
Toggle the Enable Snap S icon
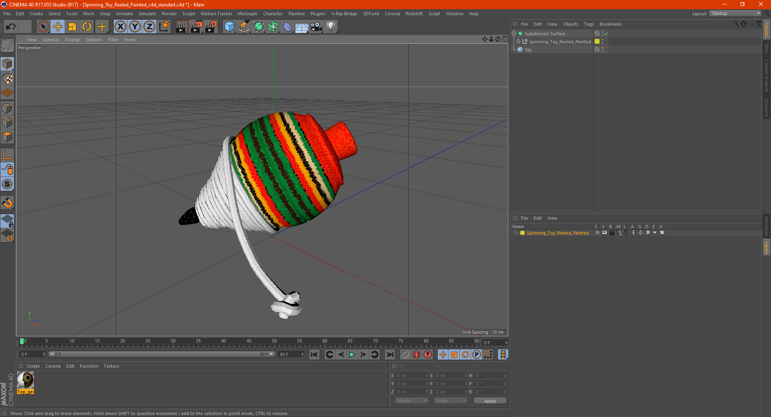(7, 184)
